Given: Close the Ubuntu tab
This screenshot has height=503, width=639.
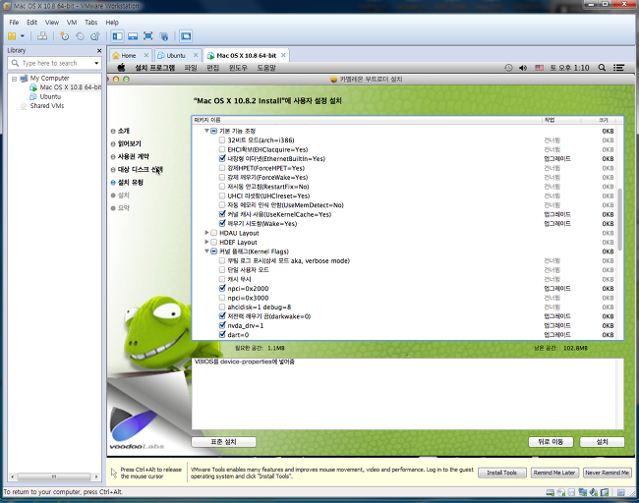Looking at the screenshot, I should point(196,55).
